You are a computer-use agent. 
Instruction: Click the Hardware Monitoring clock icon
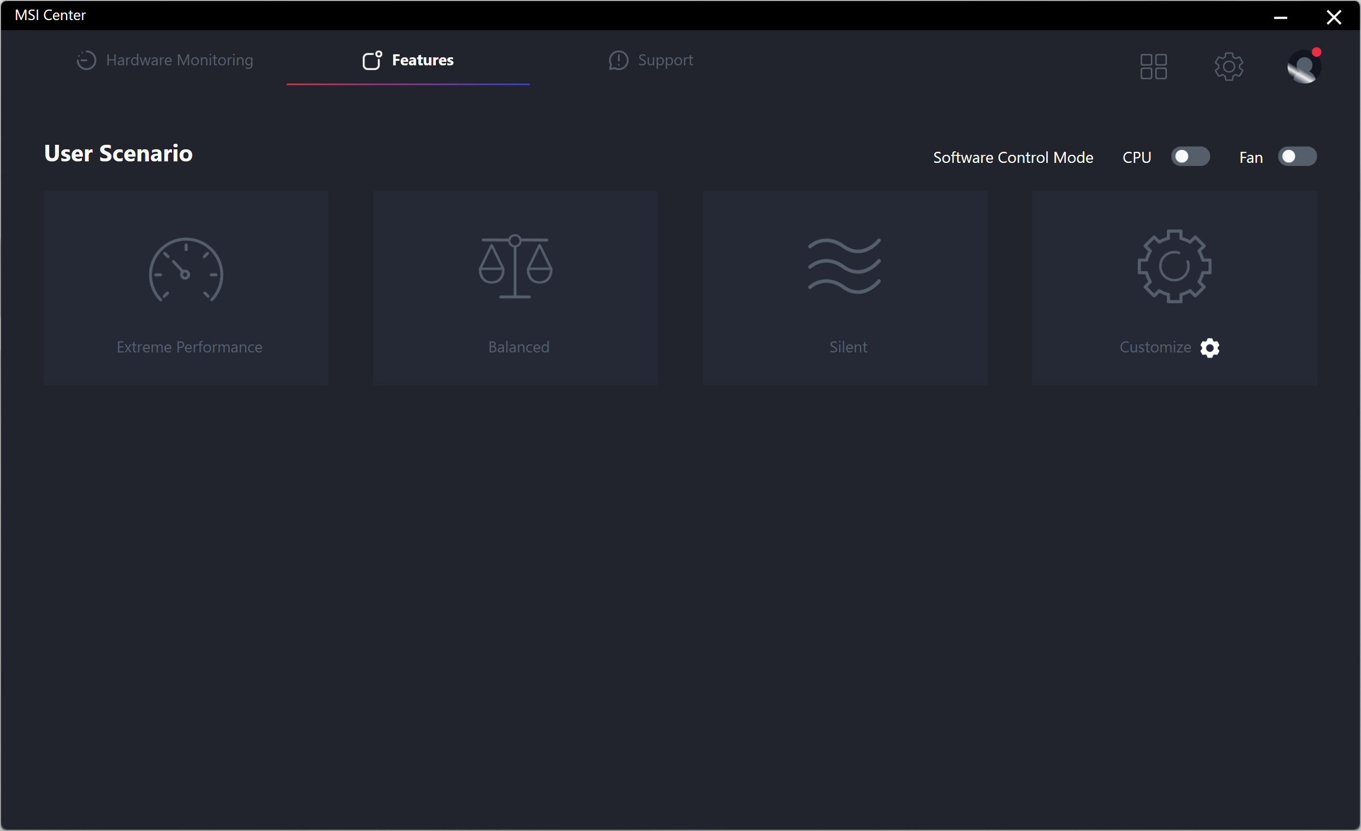point(86,60)
